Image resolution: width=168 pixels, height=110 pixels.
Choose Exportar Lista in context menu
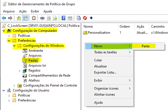coord(109,72)
